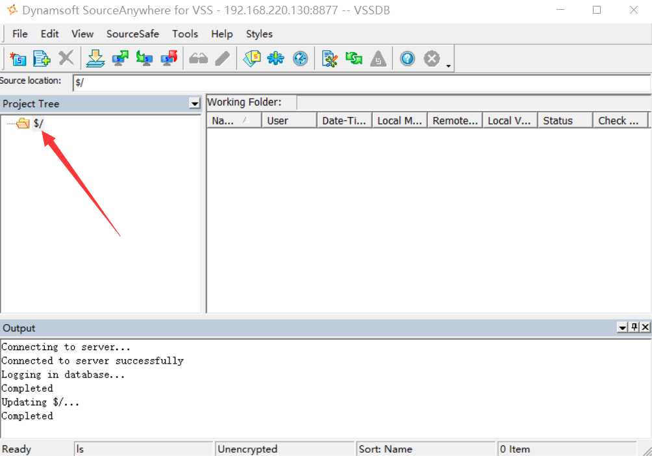Click the Working Folder path field

click(x=473, y=103)
